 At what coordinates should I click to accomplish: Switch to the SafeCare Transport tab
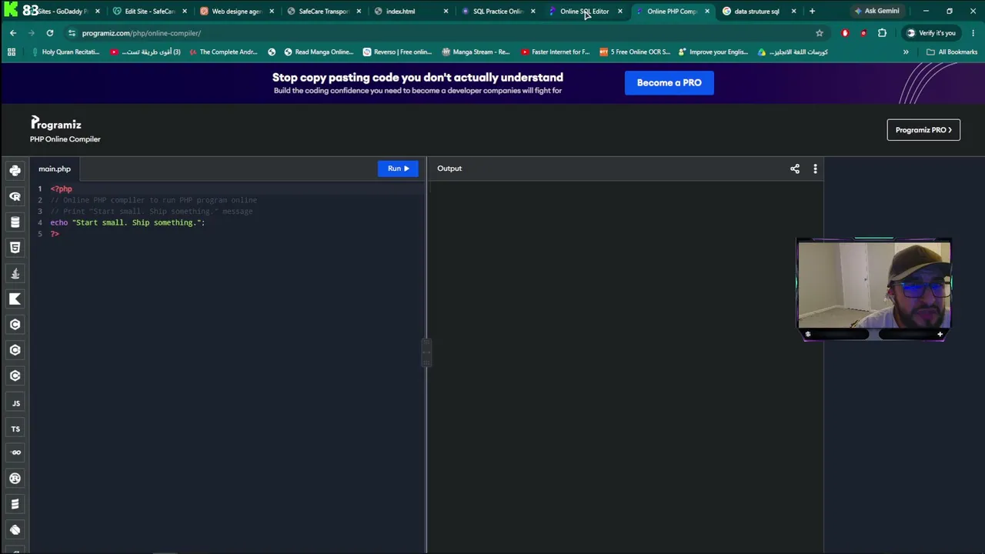[x=323, y=12]
